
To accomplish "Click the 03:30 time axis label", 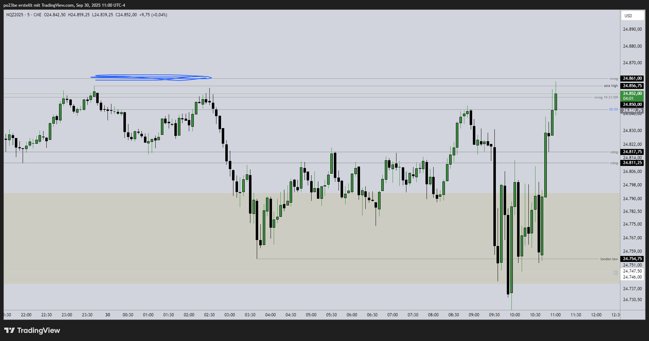I will click(x=250, y=315).
